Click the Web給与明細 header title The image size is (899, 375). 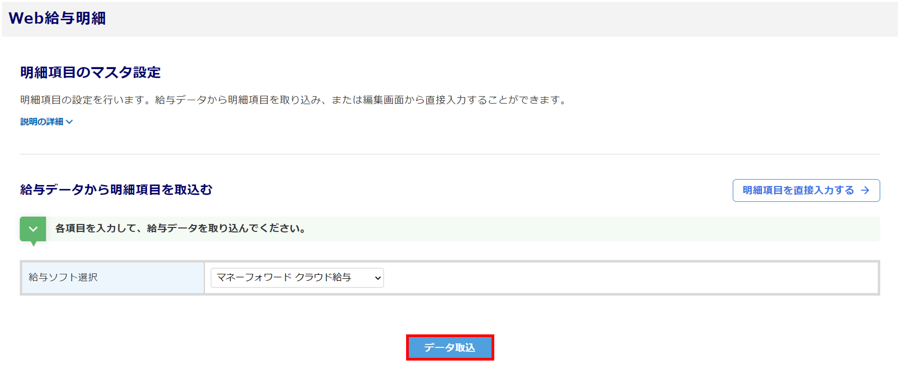57,18
